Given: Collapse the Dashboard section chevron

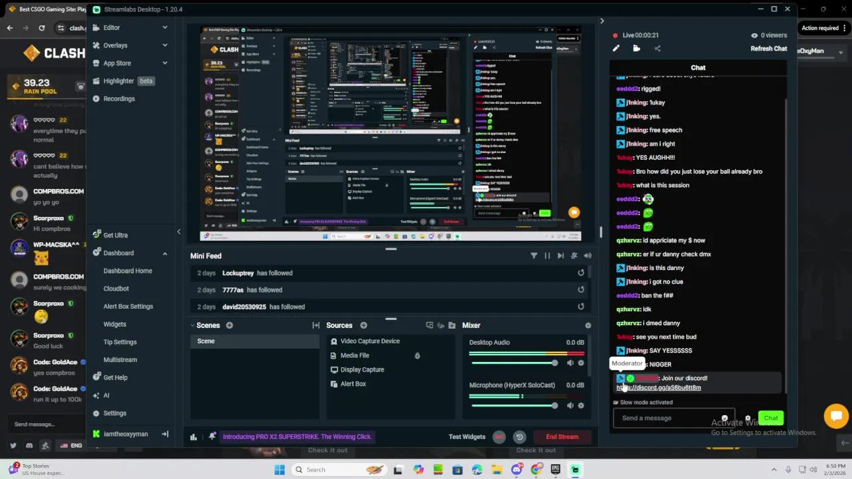Looking at the screenshot, I should (164, 253).
